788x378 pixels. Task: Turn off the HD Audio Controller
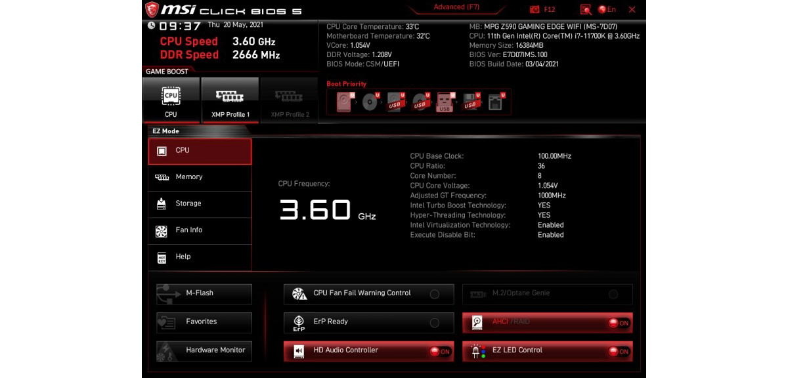pyautogui.click(x=435, y=350)
